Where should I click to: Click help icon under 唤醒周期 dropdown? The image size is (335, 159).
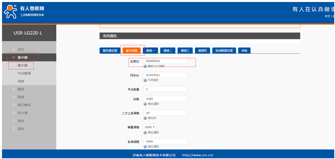145,133
